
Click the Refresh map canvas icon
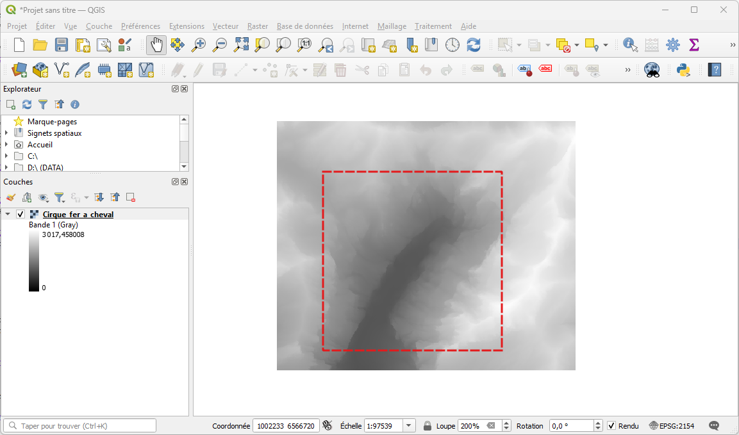coord(474,45)
